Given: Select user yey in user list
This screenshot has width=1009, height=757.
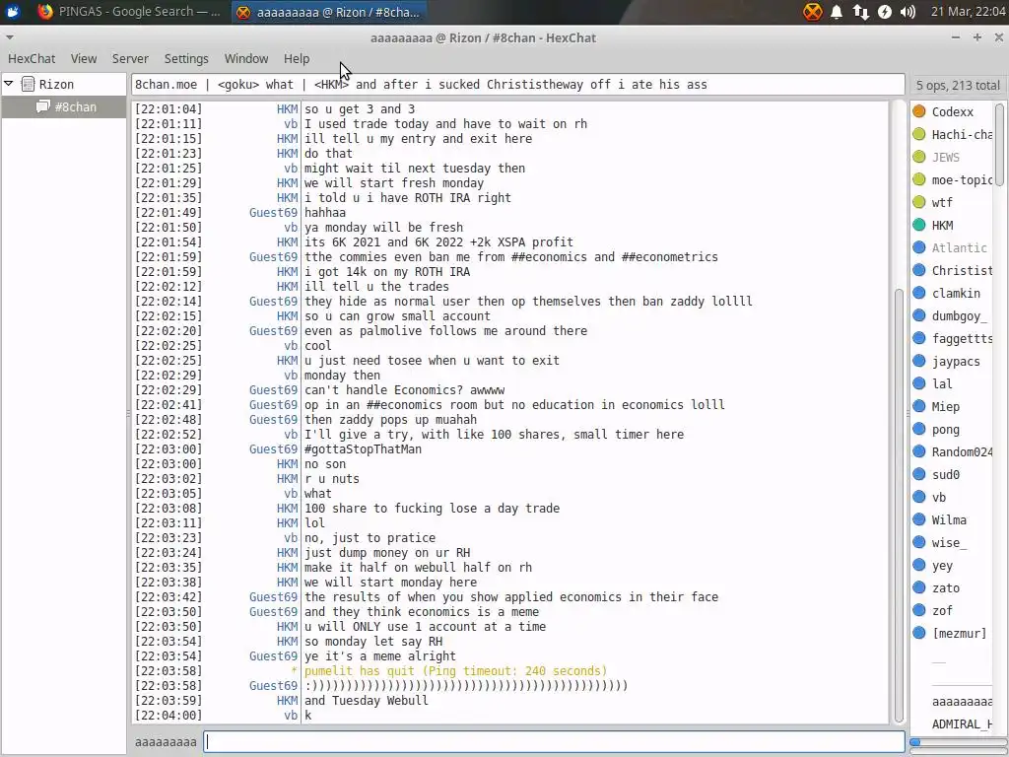Looking at the screenshot, I should point(942,565).
